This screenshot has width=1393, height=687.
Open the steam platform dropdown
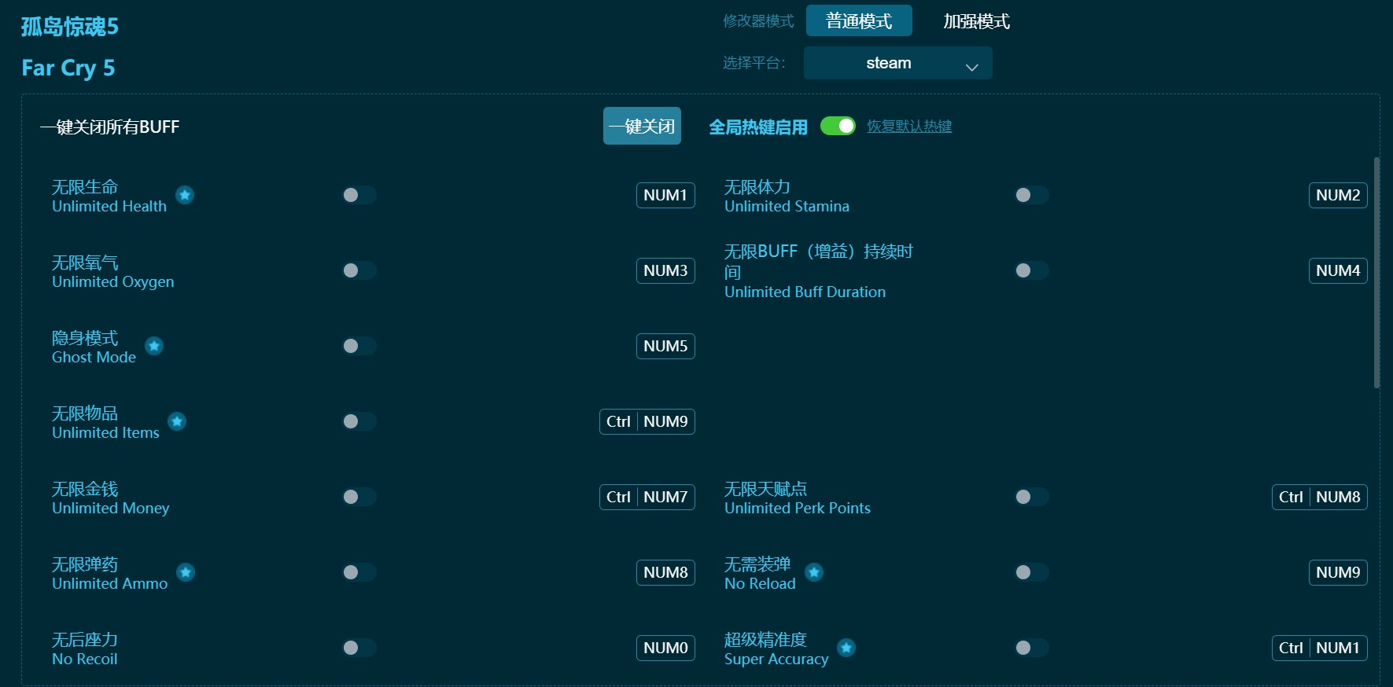tap(897, 63)
